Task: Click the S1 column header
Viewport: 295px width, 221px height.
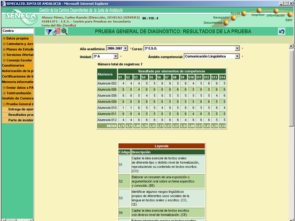Action: click(x=121, y=77)
